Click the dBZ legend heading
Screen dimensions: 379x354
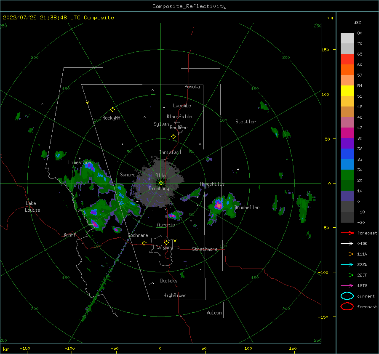tap(357, 23)
